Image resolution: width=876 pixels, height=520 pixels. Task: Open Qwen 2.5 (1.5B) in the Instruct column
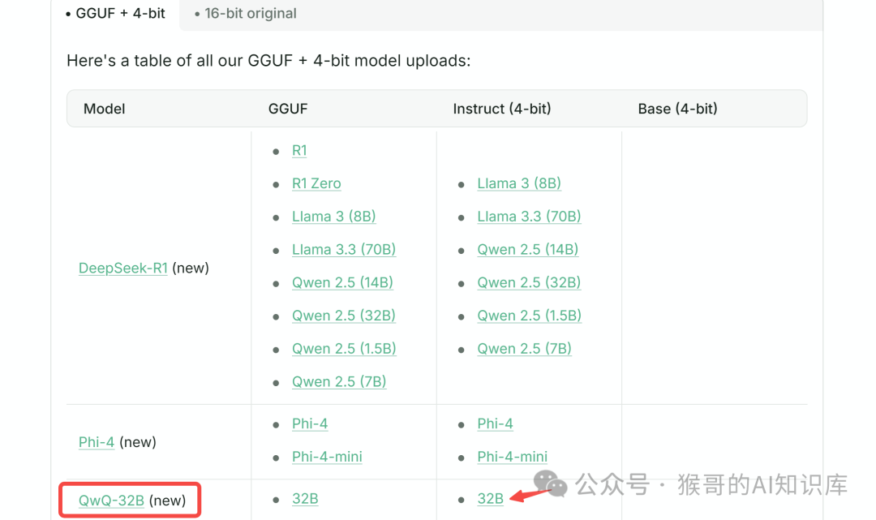click(530, 316)
